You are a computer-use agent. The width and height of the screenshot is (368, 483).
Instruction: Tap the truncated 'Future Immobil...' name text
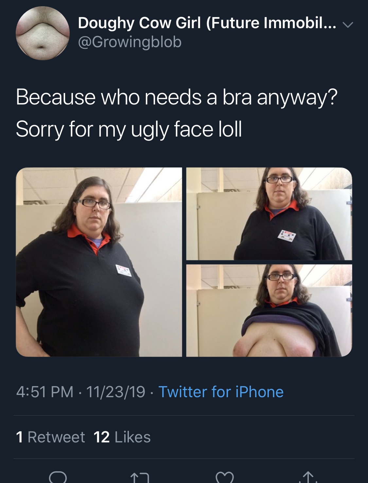(x=271, y=23)
